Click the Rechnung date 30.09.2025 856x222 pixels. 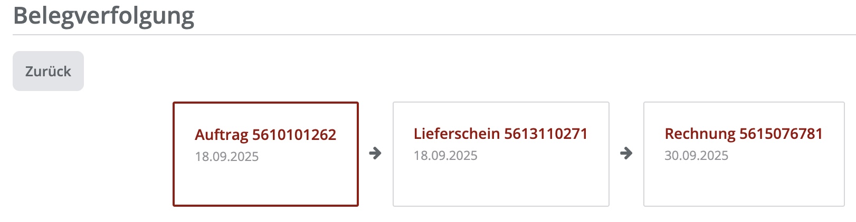(696, 156)
